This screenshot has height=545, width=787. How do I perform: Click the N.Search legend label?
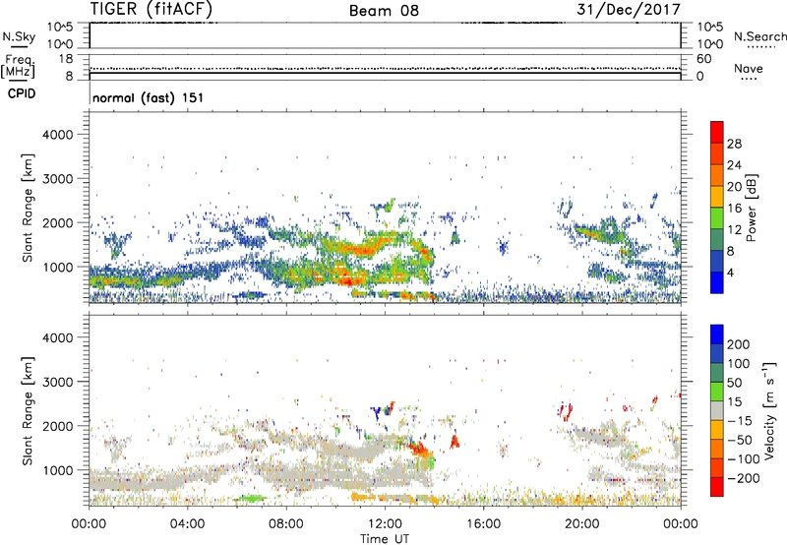760,36
